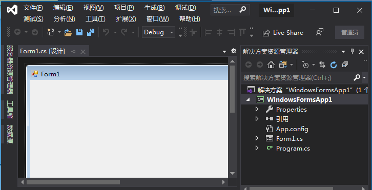Image resolution: width=372 pixels, height=190 pixels.
Task: Open the 调试(D) menu
Action: click(185, 8)
